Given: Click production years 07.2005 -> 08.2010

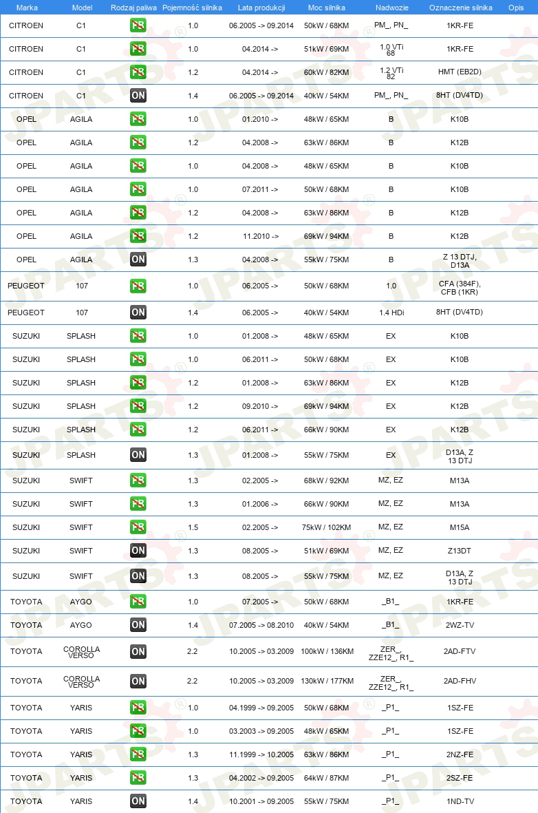Looking at the screenshot, I should [261, 625].
